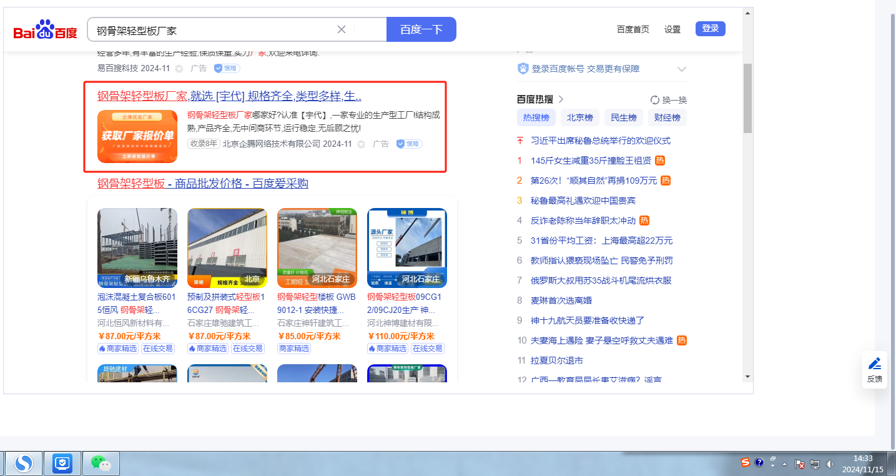This screenshot has width=896, height=476.
Task: Open hot search 145斤女生减重35斤撞脸王祖贤
Action: pos(591,161)
